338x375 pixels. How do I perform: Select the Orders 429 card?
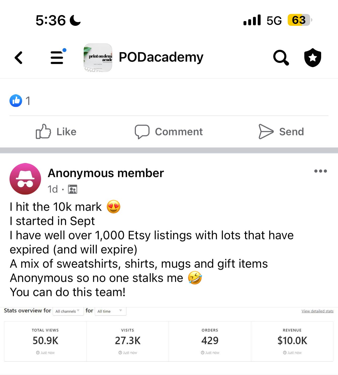(210, 341)
